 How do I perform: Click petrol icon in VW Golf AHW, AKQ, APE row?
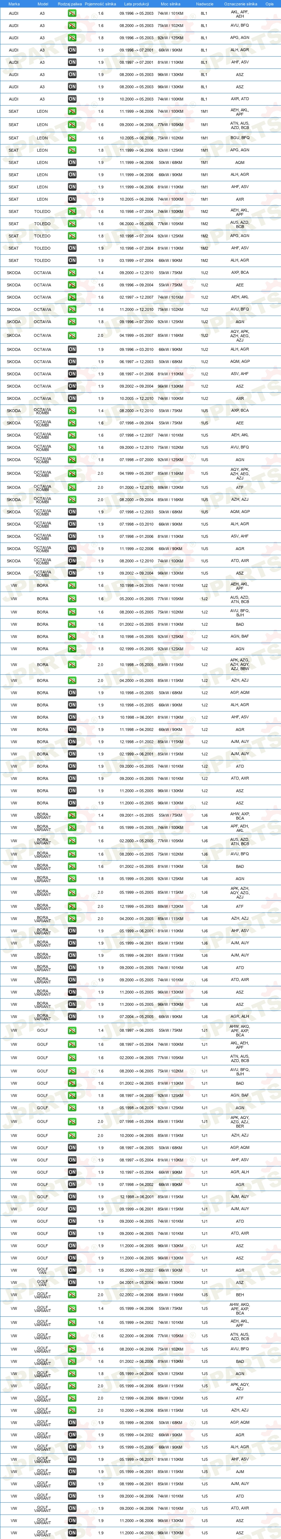(72, 1031)
